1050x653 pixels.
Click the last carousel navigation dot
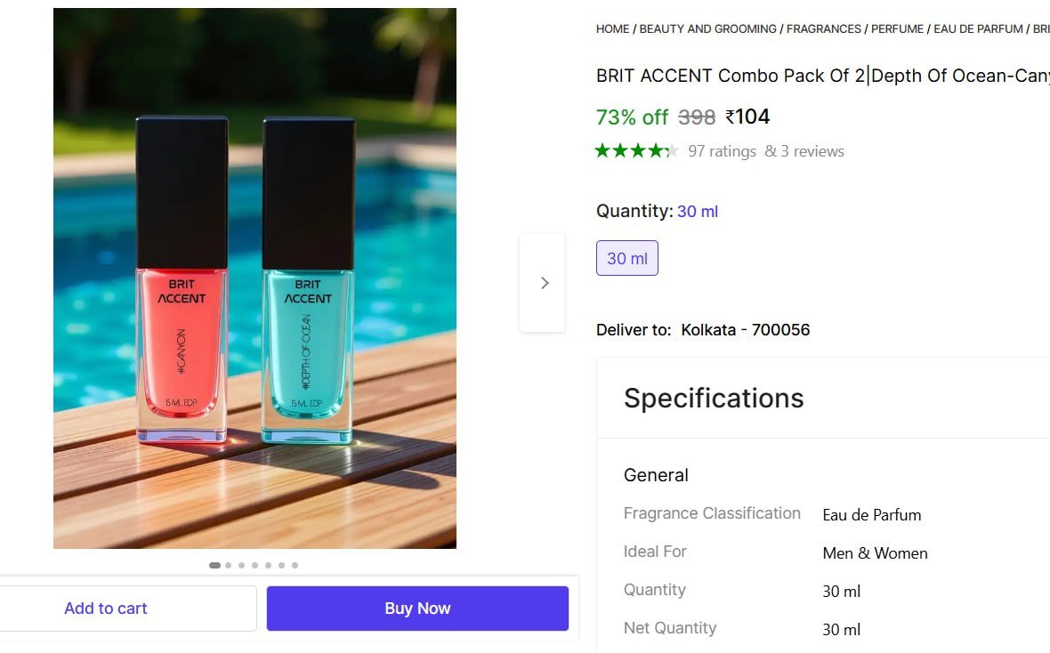click(x=295, y=565)
